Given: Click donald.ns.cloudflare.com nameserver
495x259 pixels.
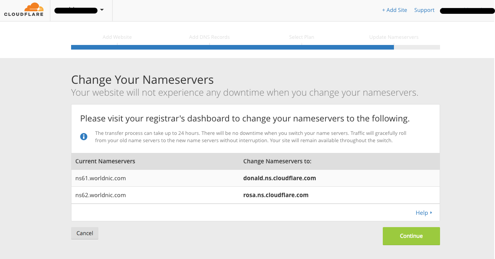Looking at the screenshot, I should (x=280, y=178).
